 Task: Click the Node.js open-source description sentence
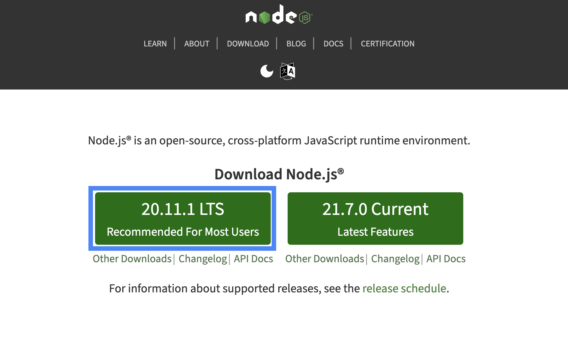279,140
